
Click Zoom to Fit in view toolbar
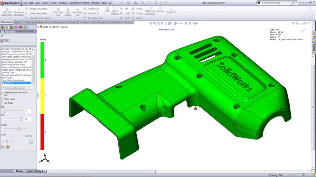point(151,23)
